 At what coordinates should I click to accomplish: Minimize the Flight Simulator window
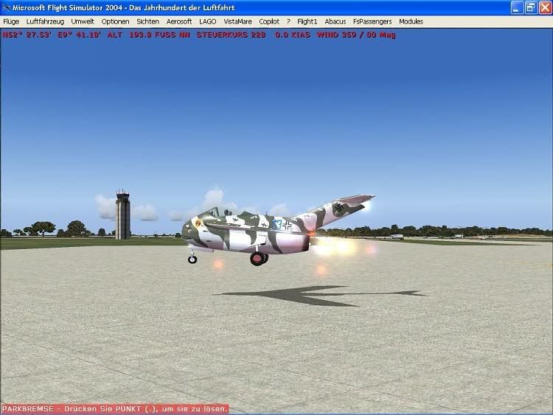(517, 8)
